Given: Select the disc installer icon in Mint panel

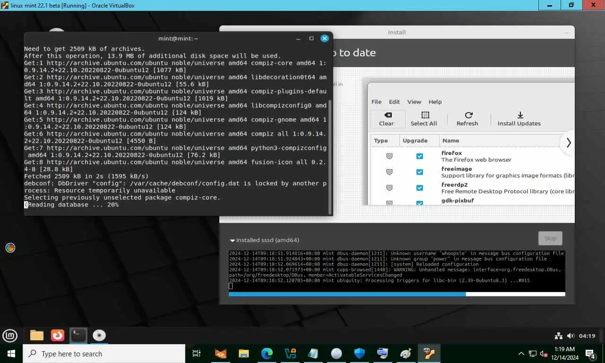Looking at the screenshot, I should [99, 336].
